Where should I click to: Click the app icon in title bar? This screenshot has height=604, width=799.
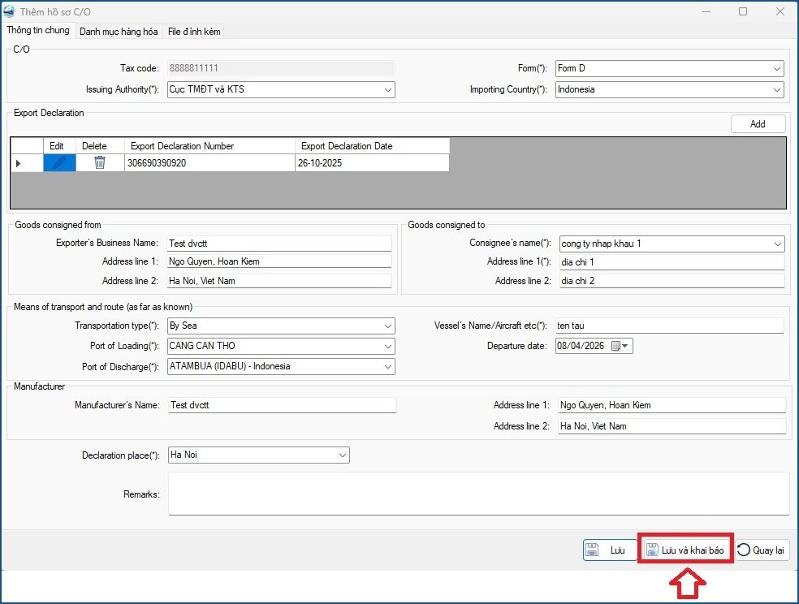11,12
